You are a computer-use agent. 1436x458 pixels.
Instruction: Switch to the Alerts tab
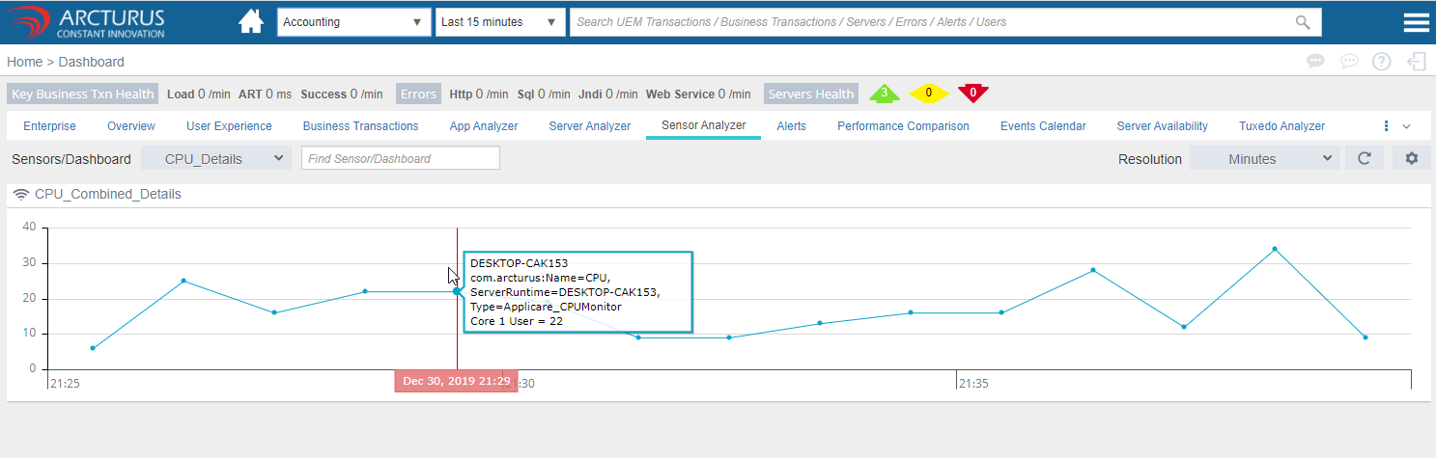pyautogui.click(x=791, y=126)
